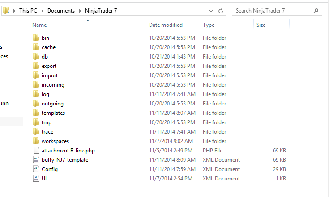Image resolution: width=329 pixels, height=197 pixels.
Task: Click date 11/11/2014 7:59 AM
Action: click(172, 169)
